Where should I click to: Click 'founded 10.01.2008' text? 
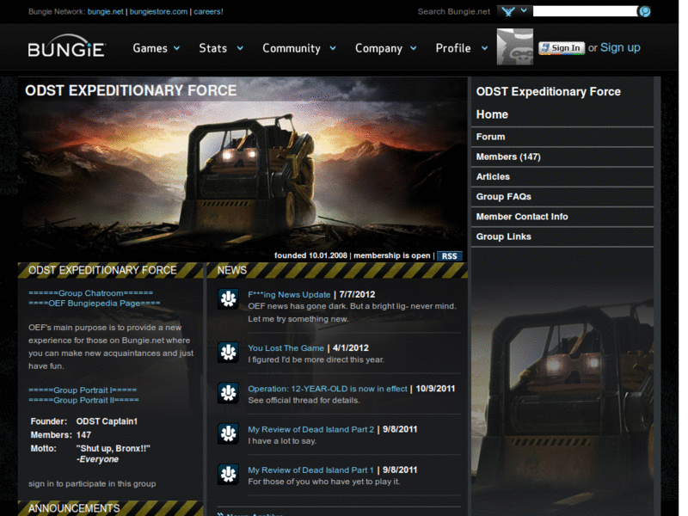tap(310, 255)
